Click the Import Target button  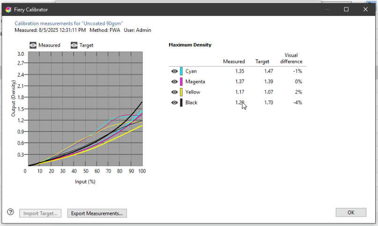click(x=40, y=213)
